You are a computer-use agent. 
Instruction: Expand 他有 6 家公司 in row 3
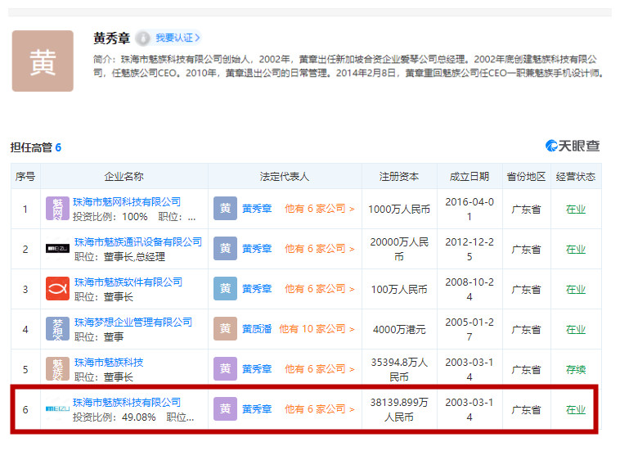tap(320, 289)
